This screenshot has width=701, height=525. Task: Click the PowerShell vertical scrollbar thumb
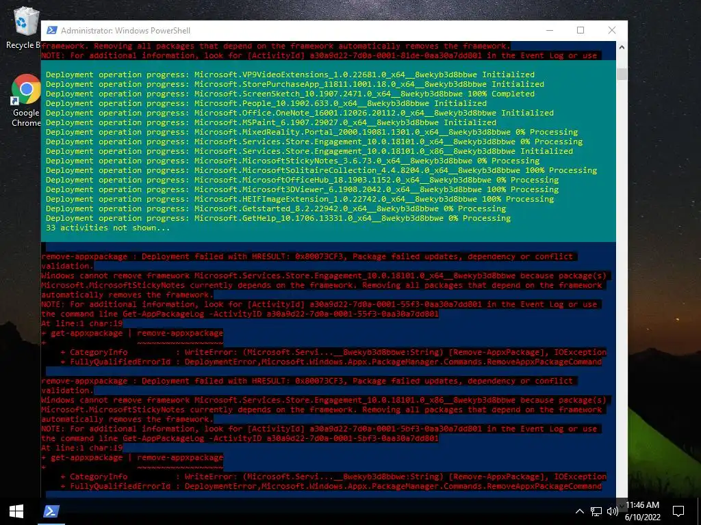point(622,74)
